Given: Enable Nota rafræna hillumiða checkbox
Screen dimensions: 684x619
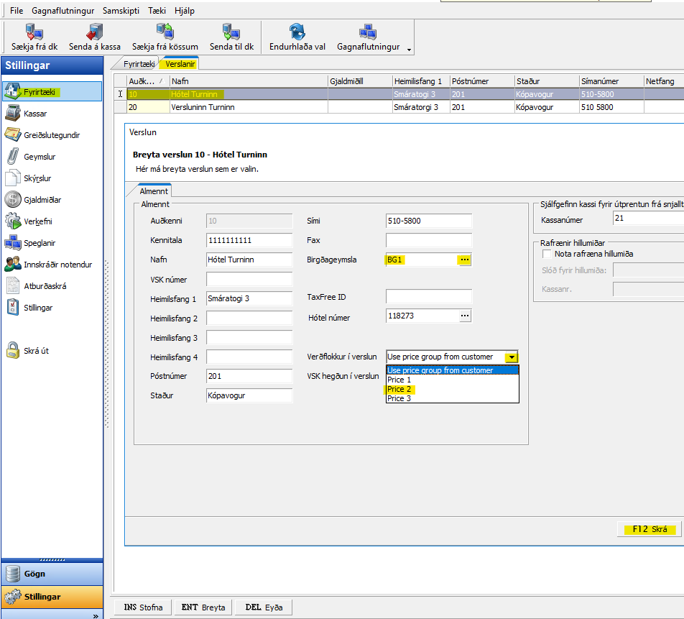Looking at the screenshot, I should click(x=547, y=254).
